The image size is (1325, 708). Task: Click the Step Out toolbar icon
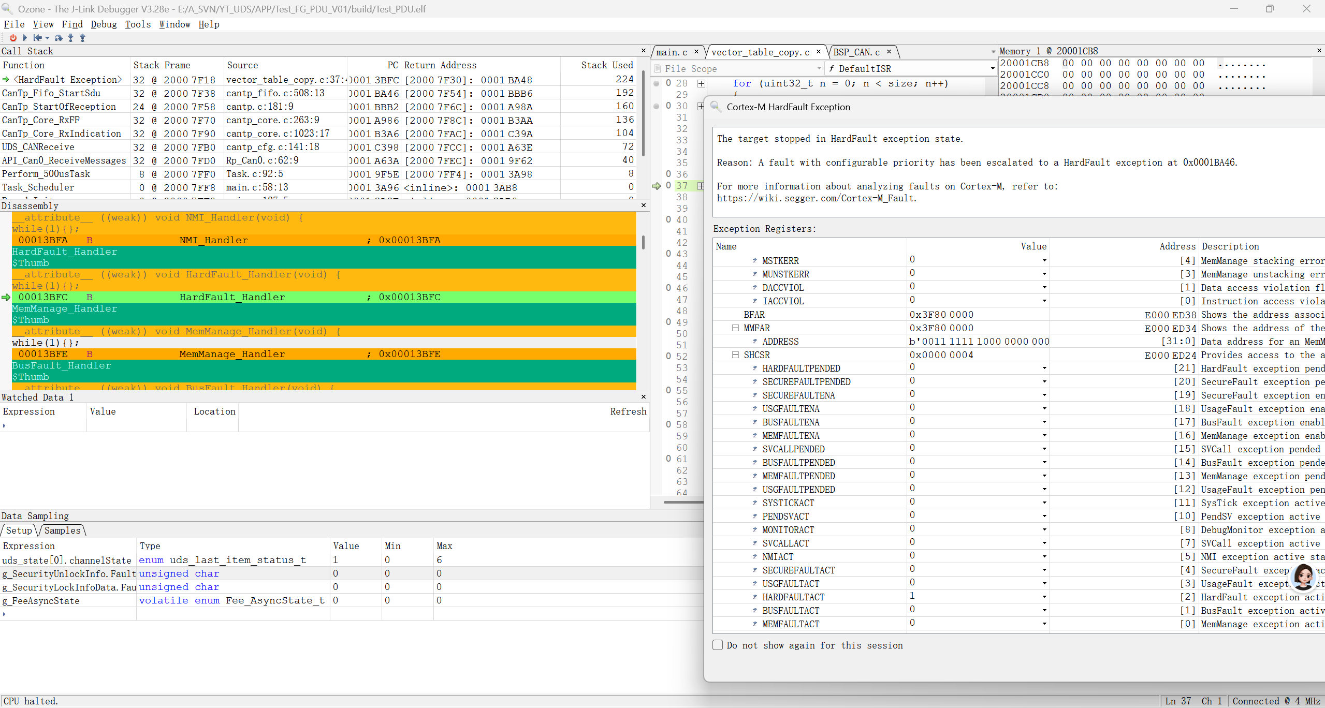click(x=82, y=38)
